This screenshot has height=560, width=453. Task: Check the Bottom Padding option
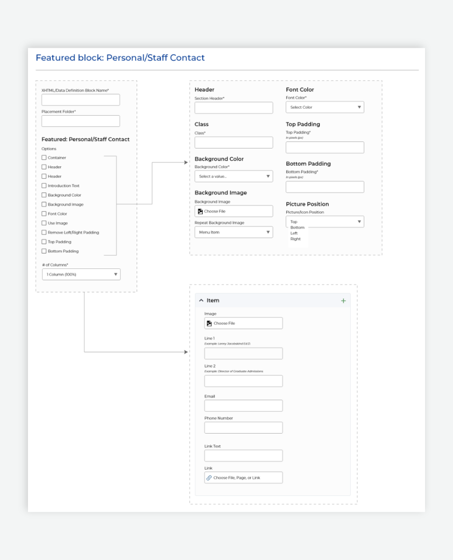[44, 251]
